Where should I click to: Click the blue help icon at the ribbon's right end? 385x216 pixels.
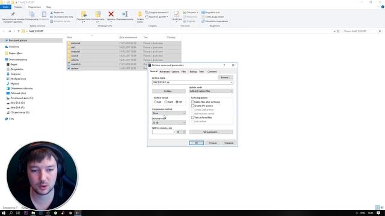(383, 7)
